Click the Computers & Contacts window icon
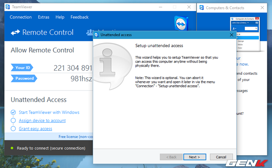 tap(201, 8)
